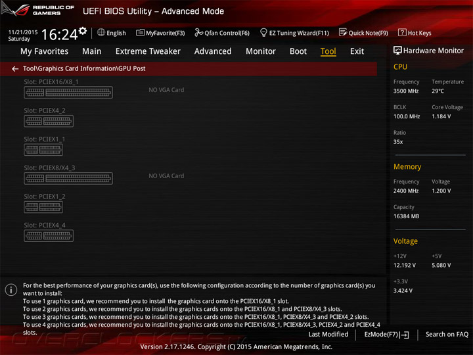The width and height of the screenshot is (473, 355).
Task: Click the Slot: PCIEX4_2 label
Action: pyautogui.click(x=45, y=110)
